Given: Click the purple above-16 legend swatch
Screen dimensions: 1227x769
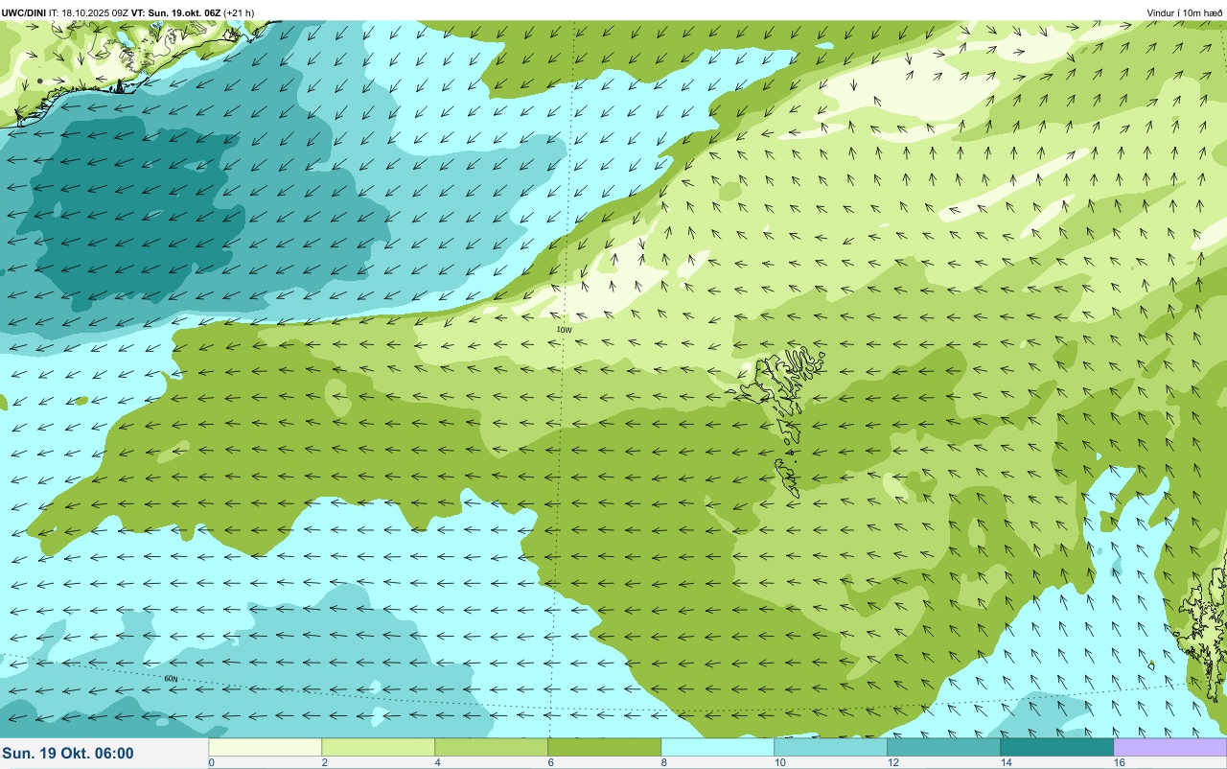Looking at the screenshot, I should click(x=1170, y=747).
